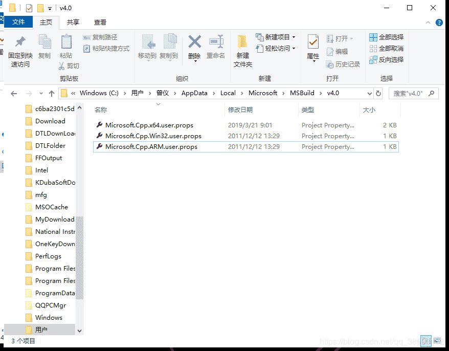Click the Cut (剪切) icon
This screenshot has width=449, height=351.
pyautogui.click(x=71, y=65)
